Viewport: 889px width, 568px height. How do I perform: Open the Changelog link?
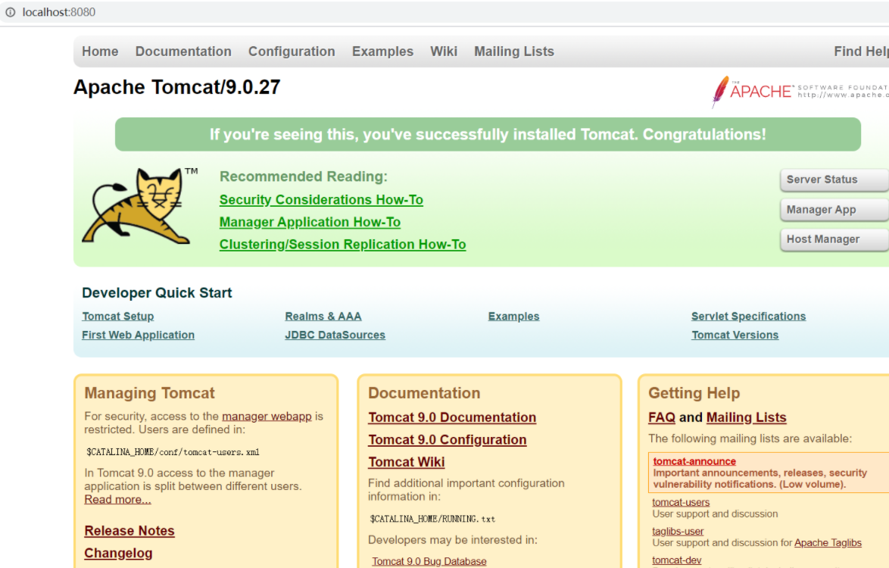click(118, 554)
